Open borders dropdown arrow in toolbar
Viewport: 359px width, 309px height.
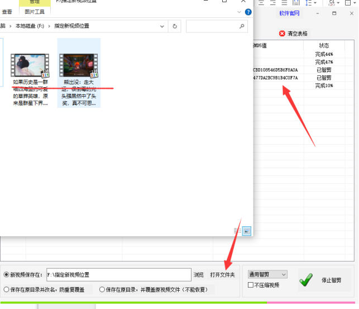pos(355,3)
